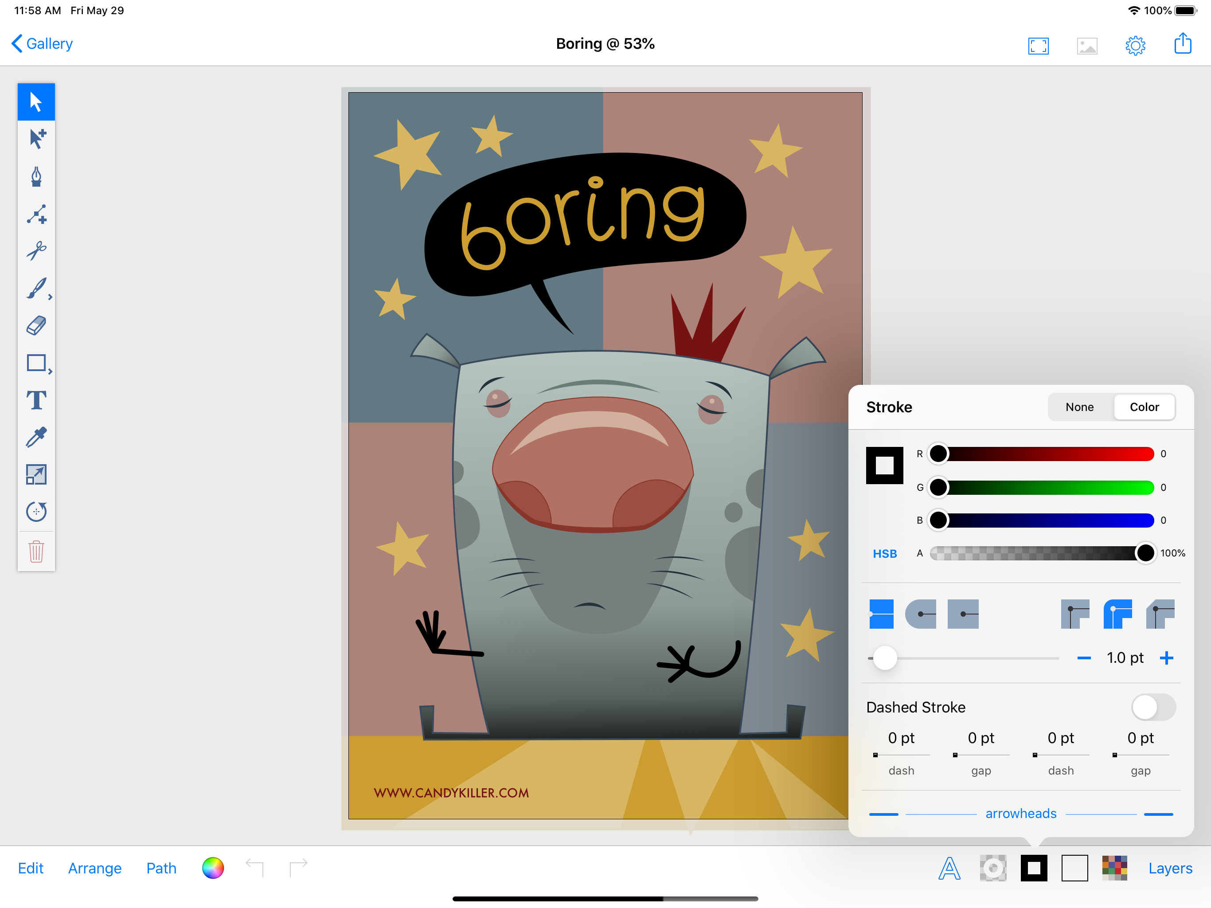Viewport: 1211px width, 908px height.
Task: Open the font text properties icon
Action: click(949, 869)
